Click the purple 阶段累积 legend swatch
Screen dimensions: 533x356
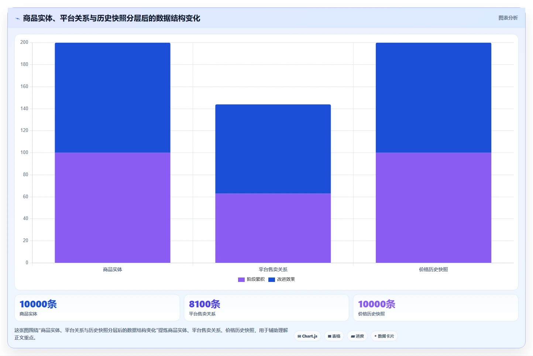[241, 279]
